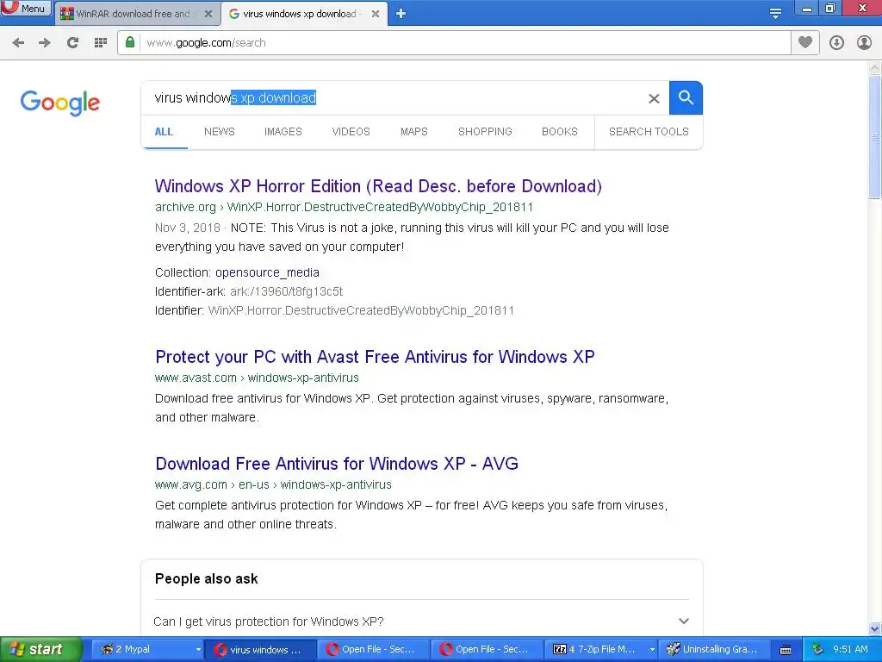The height and width of the screenshot is (662, 882).
Task: Select the ALL results tab
Action: pos(164,132)
